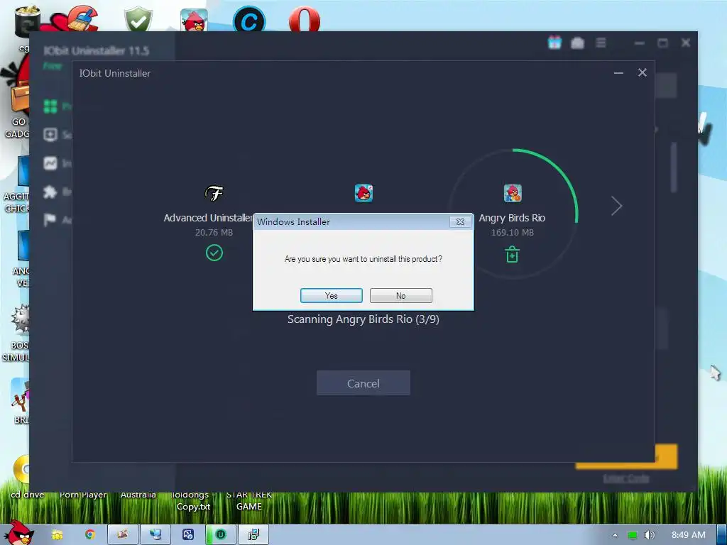Select the Install Monitor chart sidebar icon

(x=50, y=163)
